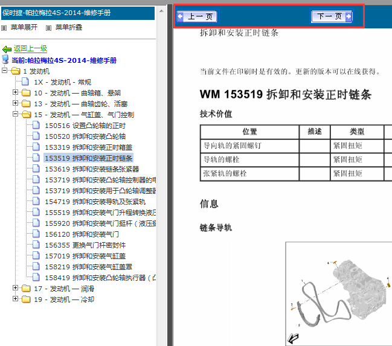
Task: Click the timing chain engine diagram image
Action: click(339, 293)
